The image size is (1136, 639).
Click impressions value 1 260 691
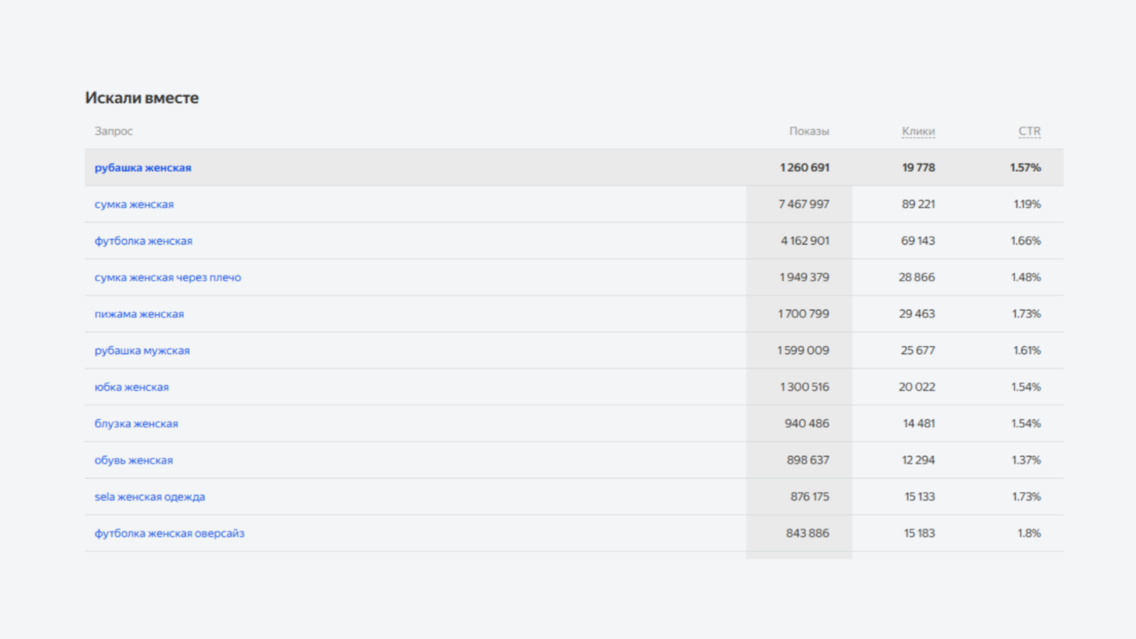point(804,168)
